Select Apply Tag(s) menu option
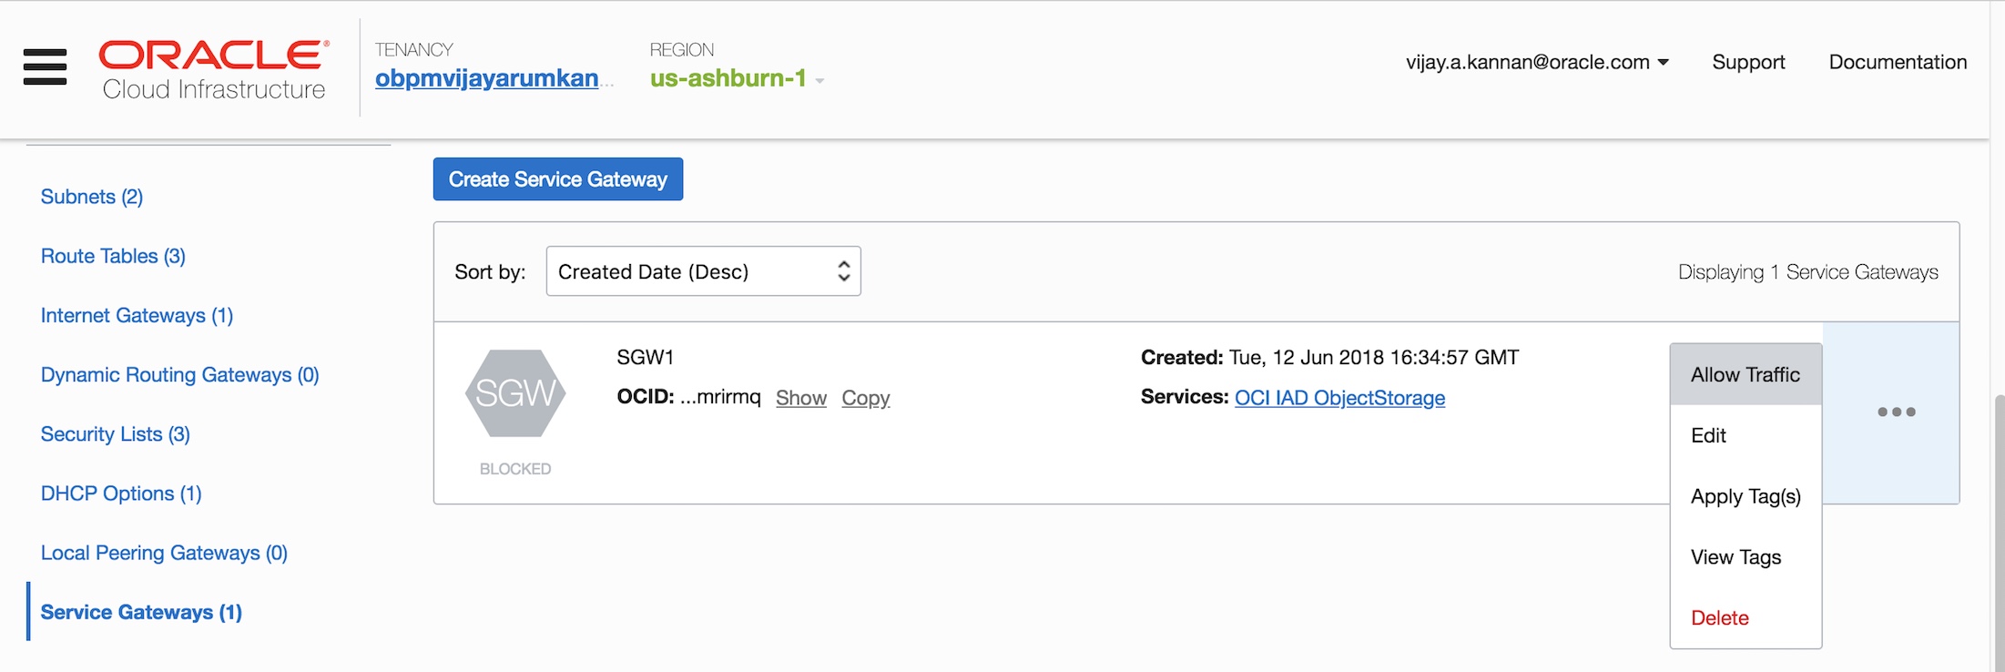The image size is (2005, 672). (1745, 496)
